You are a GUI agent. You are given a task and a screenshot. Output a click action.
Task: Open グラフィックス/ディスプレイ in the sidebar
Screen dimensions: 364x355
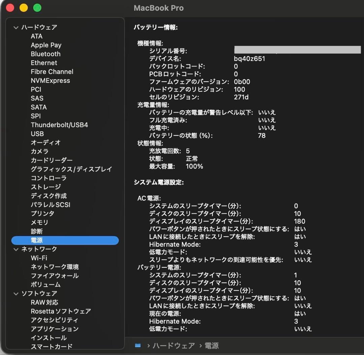(71, 169)
